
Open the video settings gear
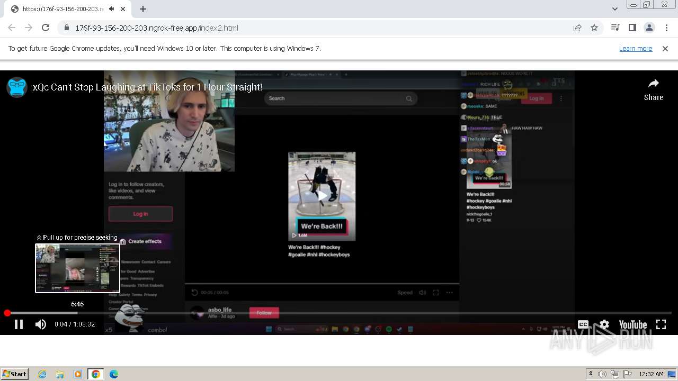pyautogui.click(x=604, y=324)
